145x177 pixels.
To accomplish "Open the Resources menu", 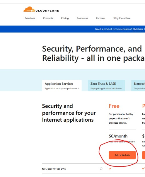I will (82, 18).
